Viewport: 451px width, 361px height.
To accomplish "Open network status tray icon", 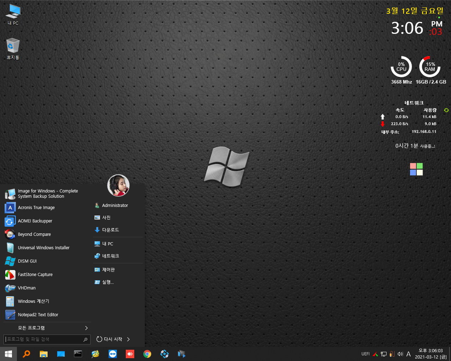I will 384,354.
